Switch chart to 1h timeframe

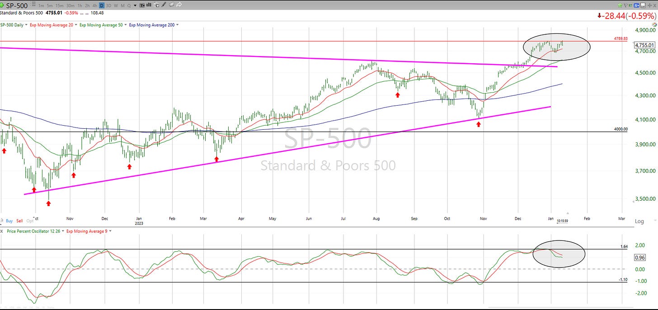[x=80, y=5]
